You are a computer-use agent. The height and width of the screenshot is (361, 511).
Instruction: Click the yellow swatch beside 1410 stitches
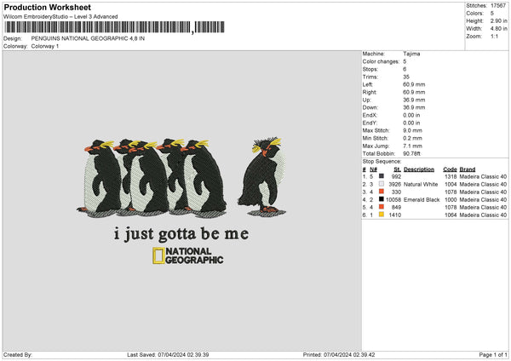point(382,215)
